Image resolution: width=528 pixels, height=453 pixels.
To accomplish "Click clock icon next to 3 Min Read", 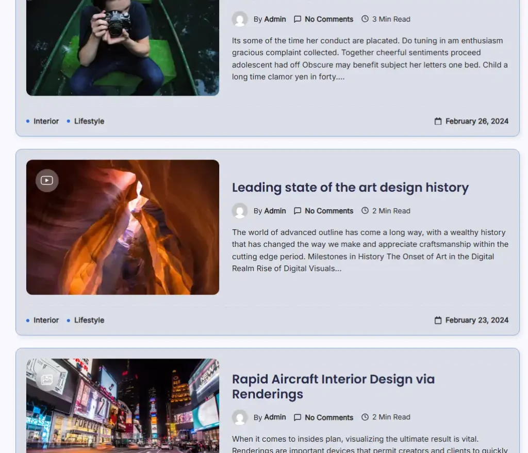I will pos(365,19).
